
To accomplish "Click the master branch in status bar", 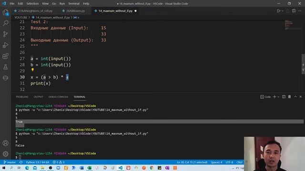I will pyautogui.click(x=10, y=162).
